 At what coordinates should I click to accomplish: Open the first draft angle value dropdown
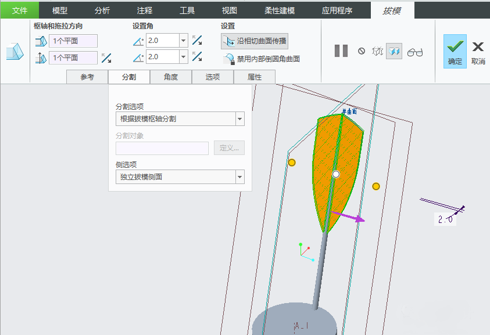click(x=183, y=41)
